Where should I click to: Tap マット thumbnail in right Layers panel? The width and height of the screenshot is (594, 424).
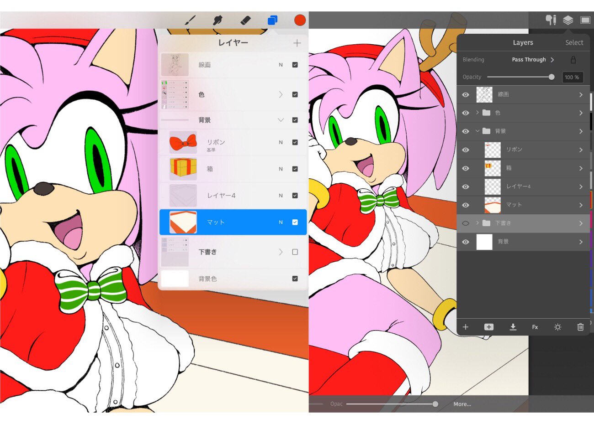(493, 205)
